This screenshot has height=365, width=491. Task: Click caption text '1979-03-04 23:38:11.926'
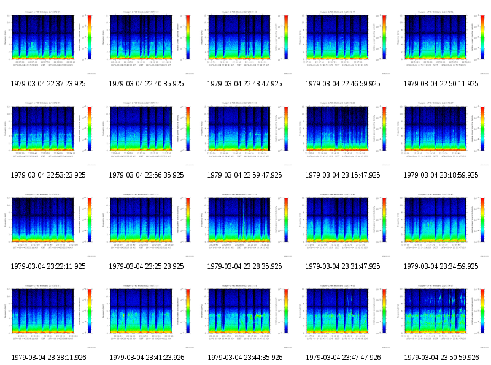[x=48, y=358]
